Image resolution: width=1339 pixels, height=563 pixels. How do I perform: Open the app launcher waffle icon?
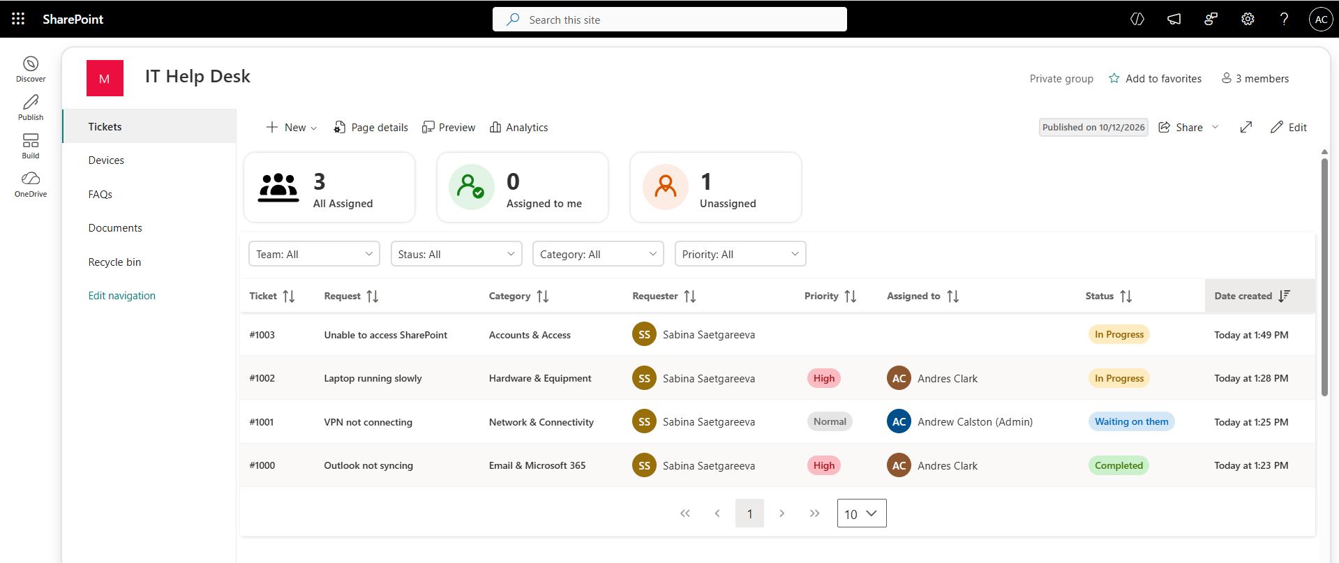tap(18, 19)
